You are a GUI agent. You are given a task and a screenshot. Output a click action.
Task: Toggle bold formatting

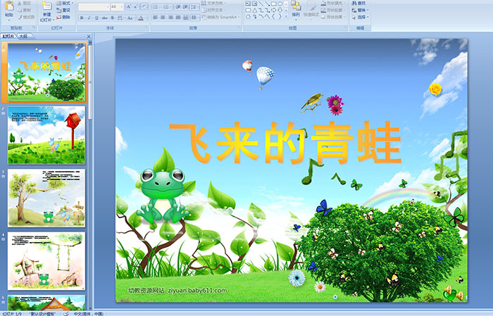82,18
